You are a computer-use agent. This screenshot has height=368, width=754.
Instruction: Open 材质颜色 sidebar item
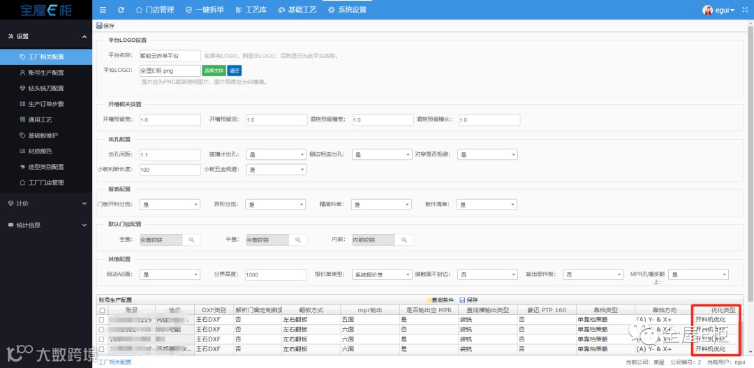(46, 151)
